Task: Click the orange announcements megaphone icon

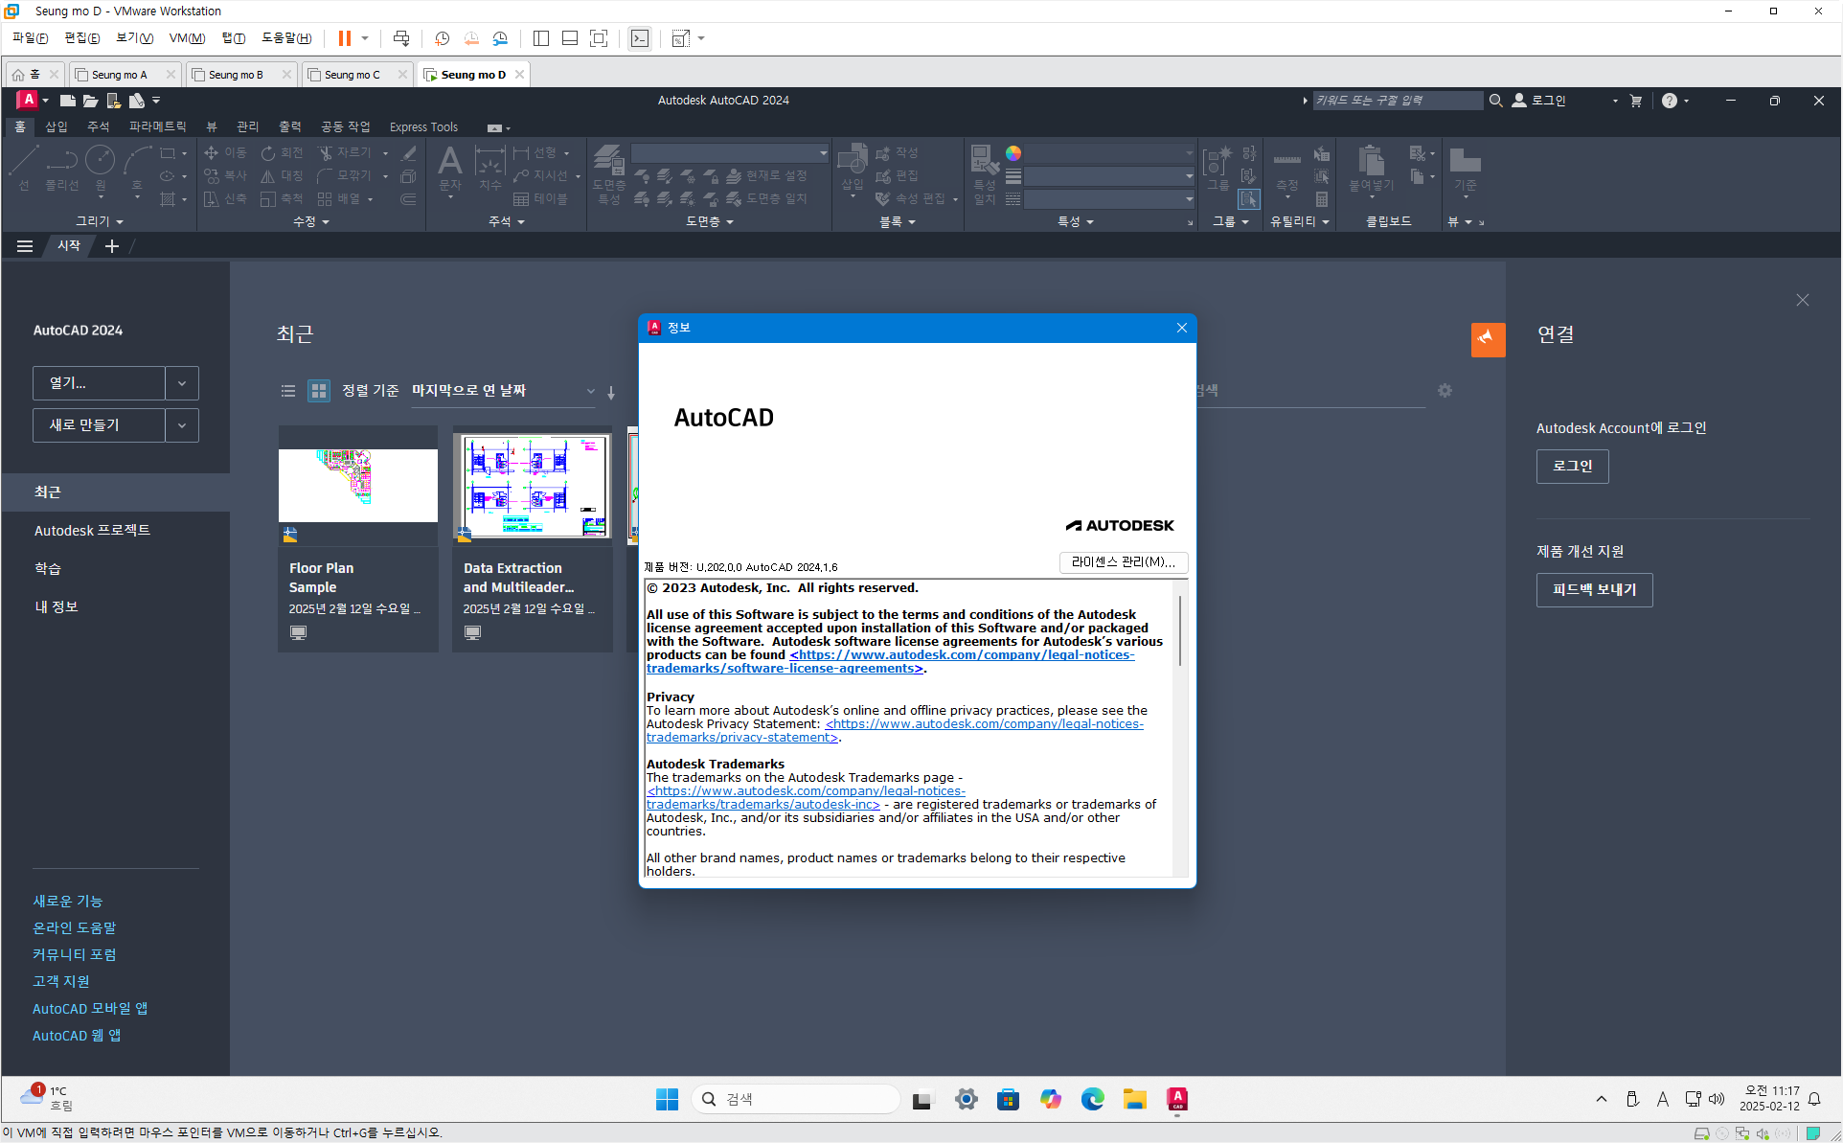Action: click(x=1487, y=338)
